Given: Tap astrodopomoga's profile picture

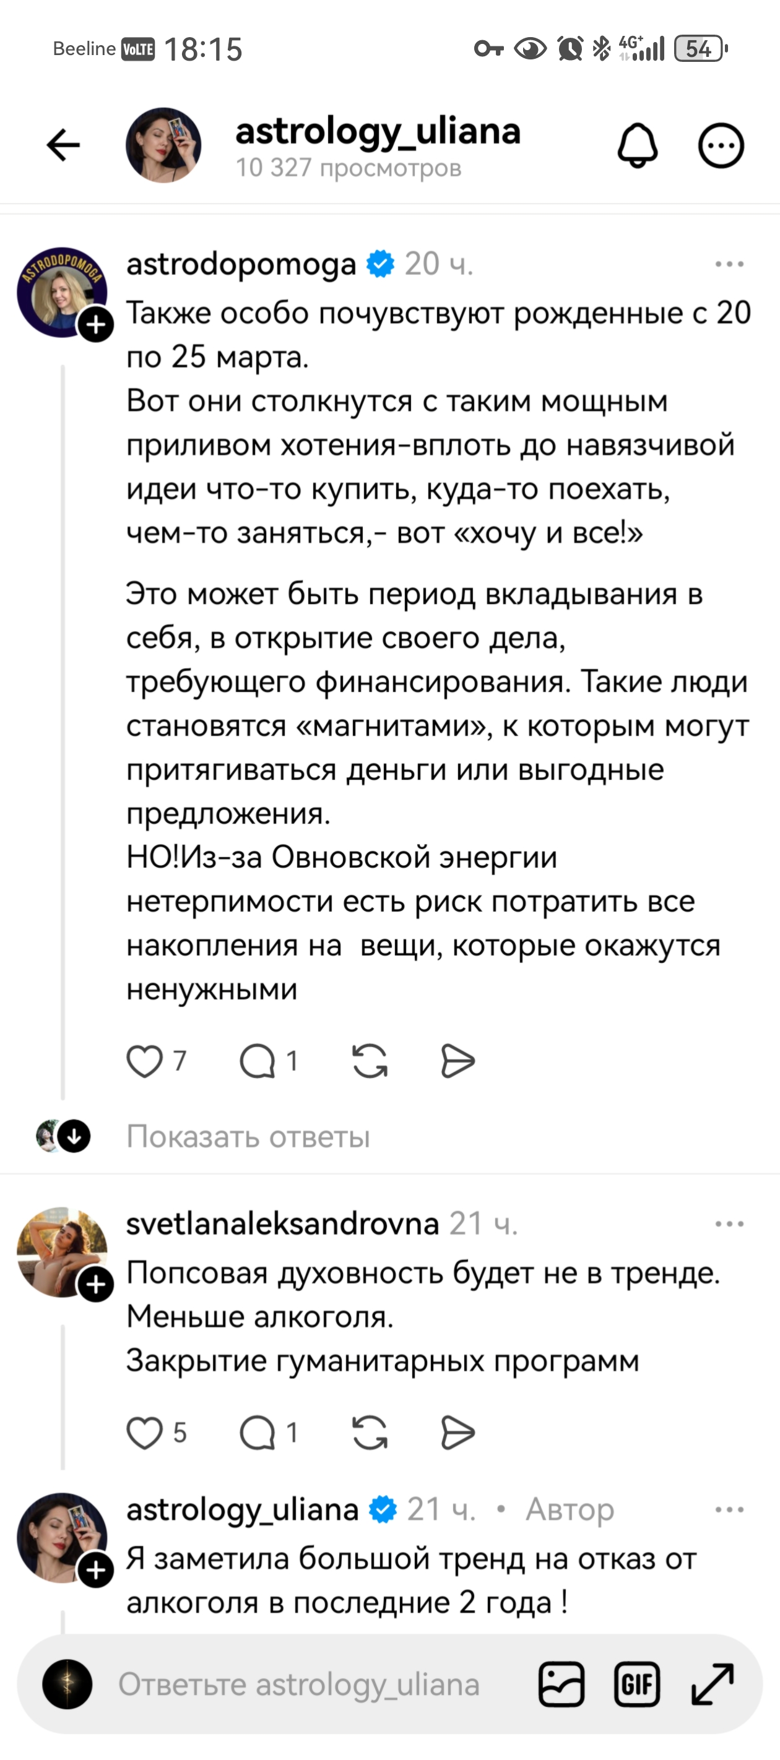Looking at the screenshot, I should coord(59,291).
